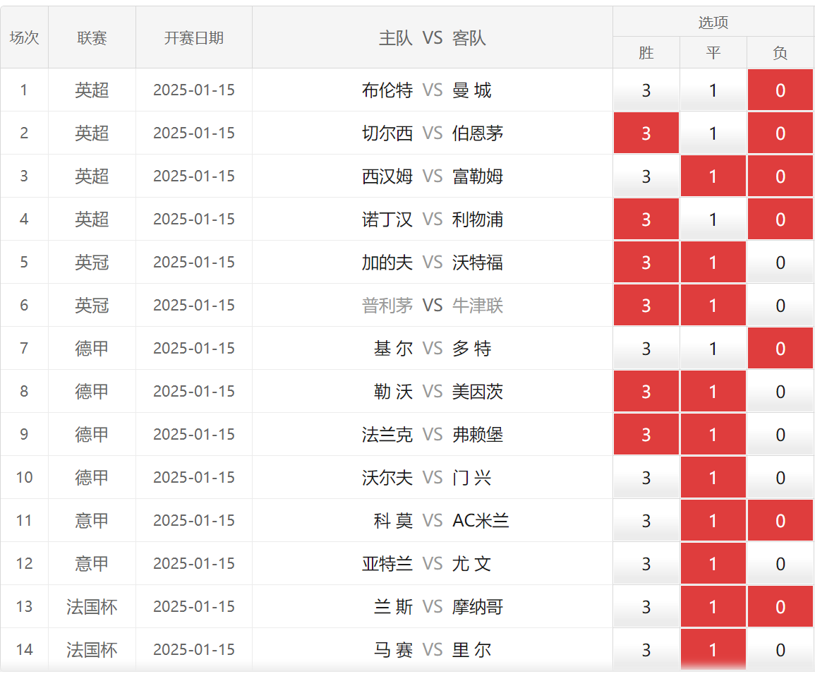Deselect loss option 0 for 诺丁汉 VS 利物浦

[x=780, y=219]
